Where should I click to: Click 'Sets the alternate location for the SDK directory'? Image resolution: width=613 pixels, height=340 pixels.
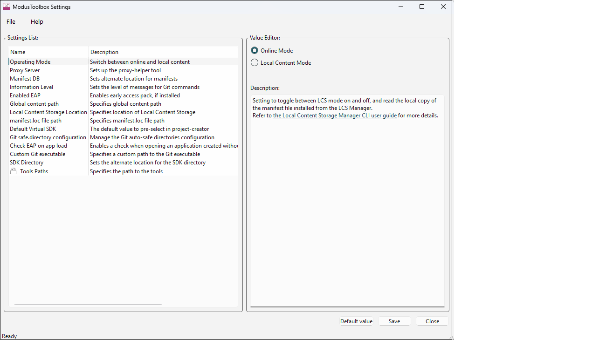click(148, 163)
